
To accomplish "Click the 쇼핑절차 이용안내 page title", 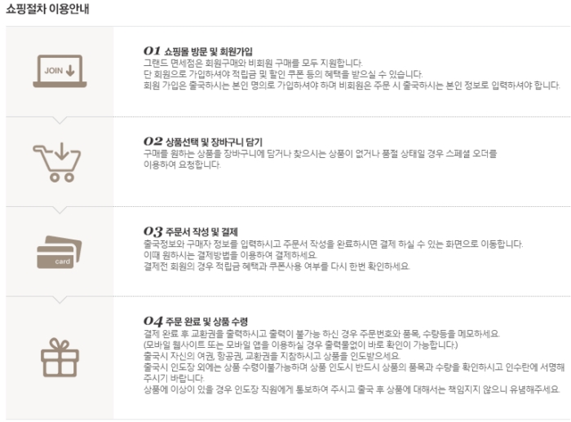I will 48,11.
